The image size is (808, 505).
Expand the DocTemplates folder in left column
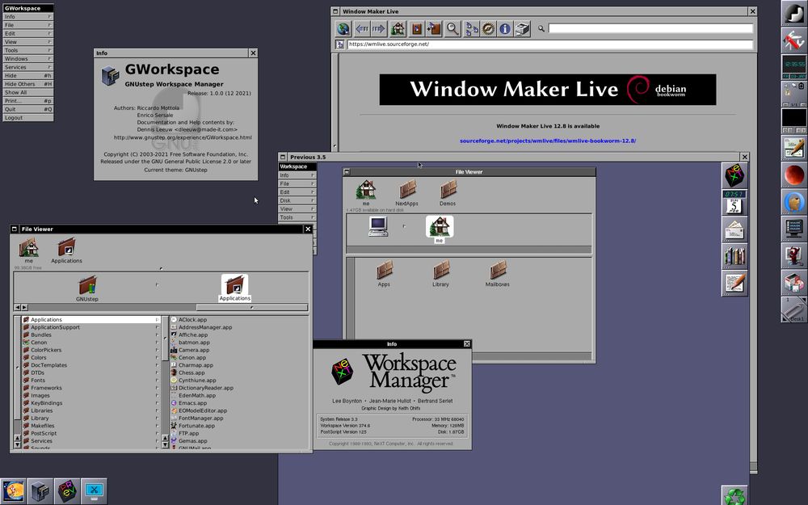(157, 365)
